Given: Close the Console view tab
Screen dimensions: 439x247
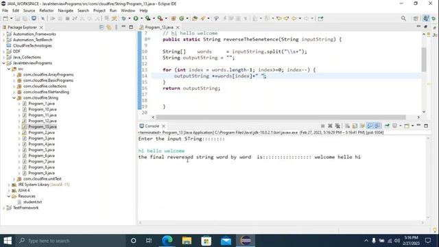Looking at the screenshot, I should (x=163, y=126).
